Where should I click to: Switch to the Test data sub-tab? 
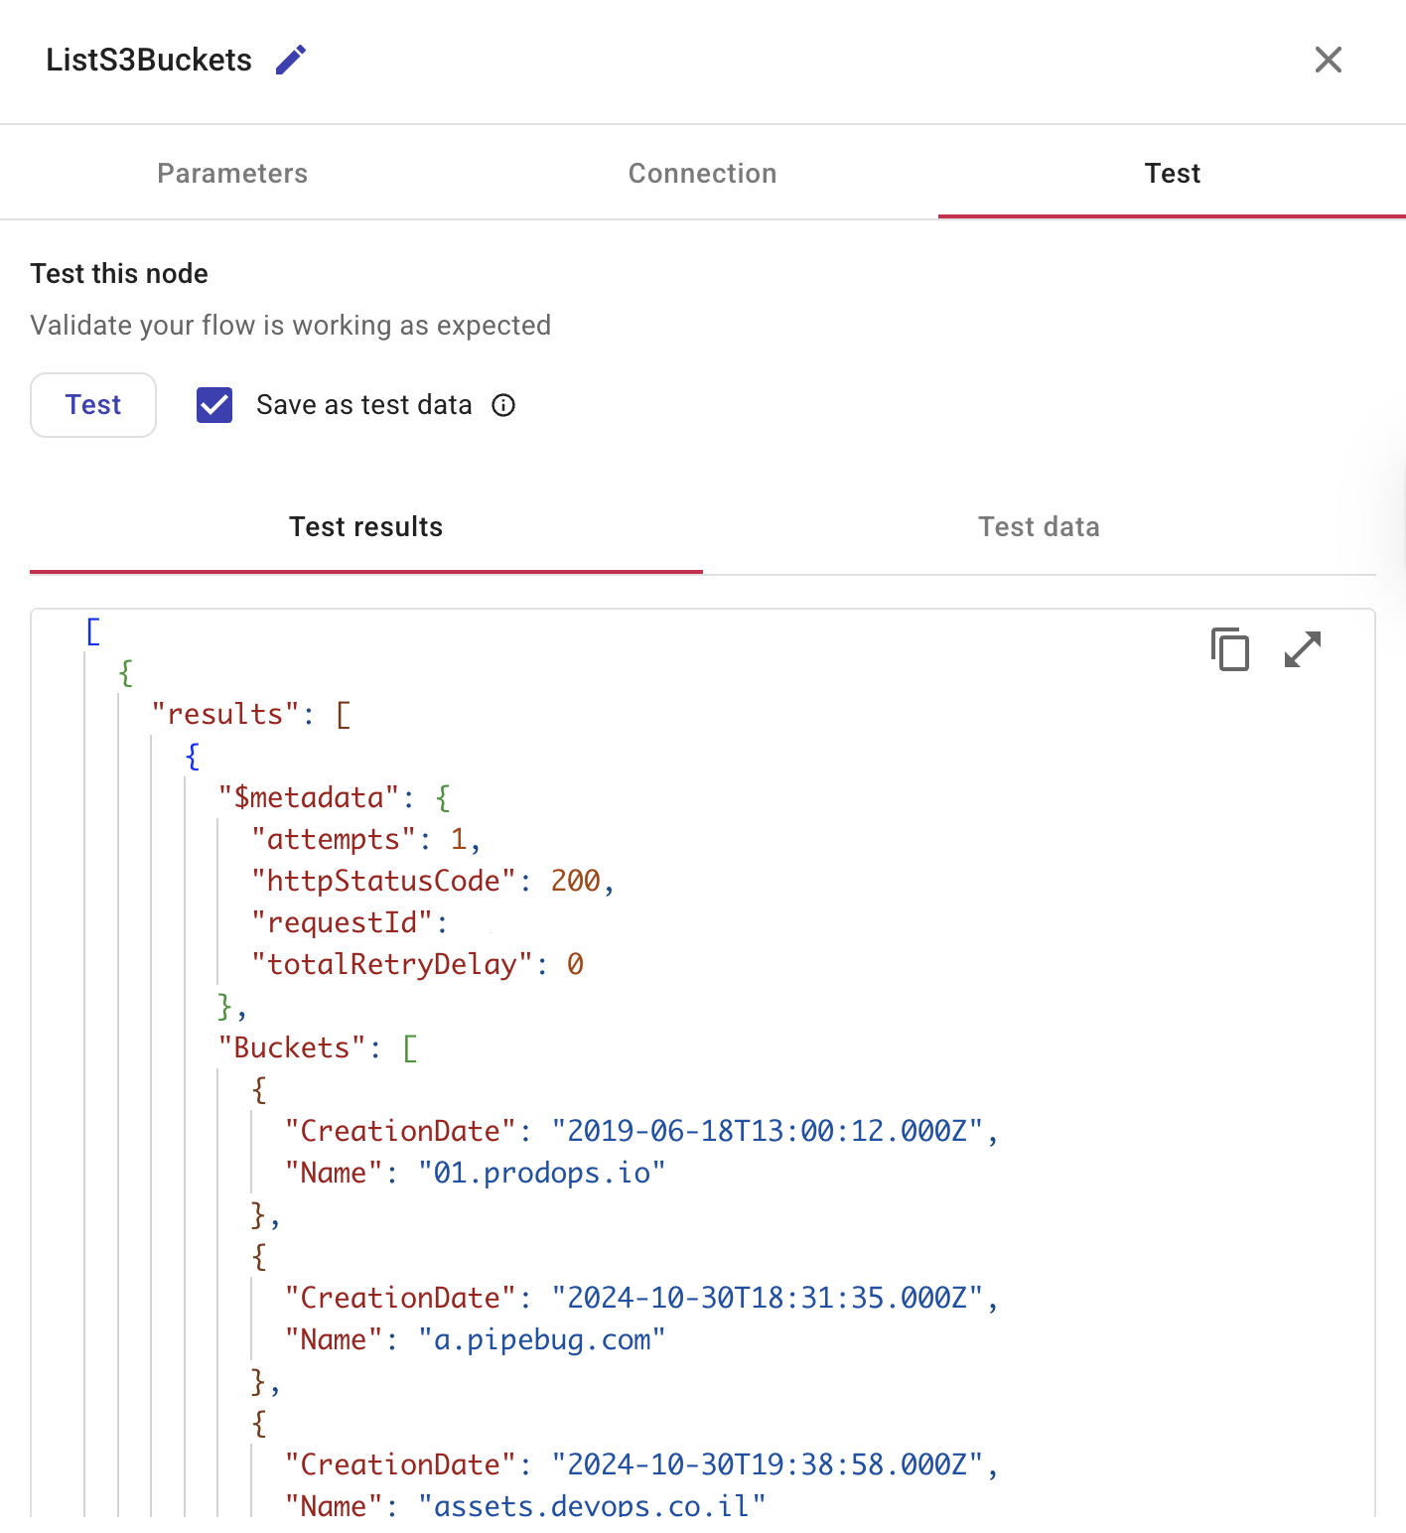[x=1039, y=527]
